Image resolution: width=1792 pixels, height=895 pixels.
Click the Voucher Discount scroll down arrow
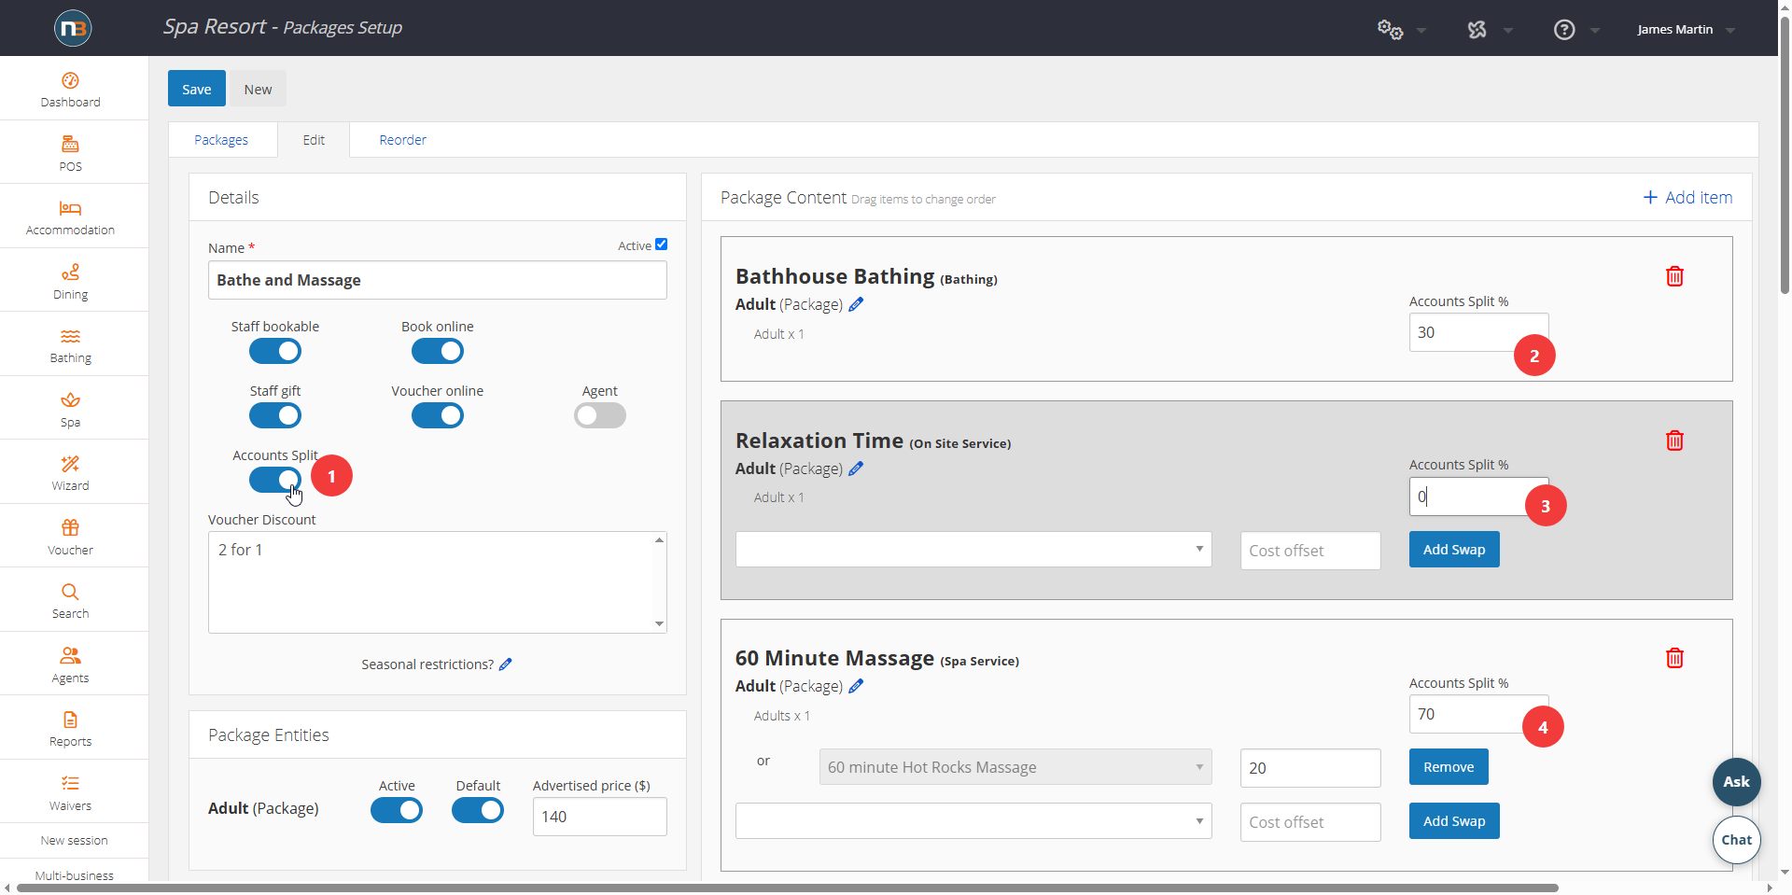click(659, 623)
